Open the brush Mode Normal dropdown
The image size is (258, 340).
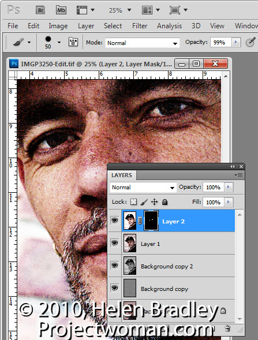pyautogui.click(x=143, y=43)
